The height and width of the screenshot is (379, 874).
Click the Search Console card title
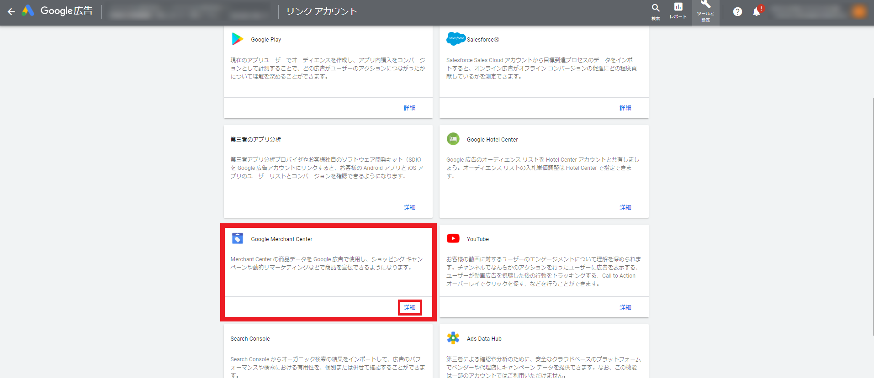[250, 339]
